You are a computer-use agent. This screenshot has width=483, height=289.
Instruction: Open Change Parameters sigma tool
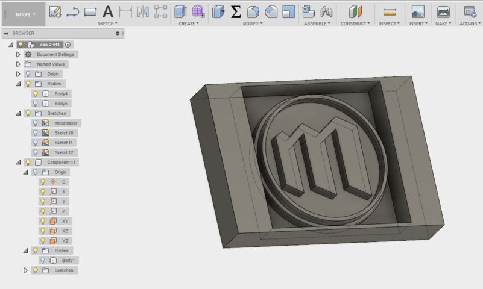click(236, 12)
